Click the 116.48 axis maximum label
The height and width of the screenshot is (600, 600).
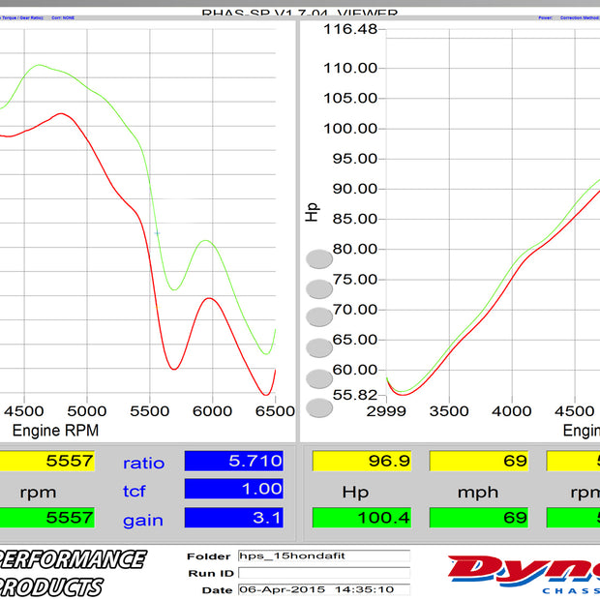[x=350, y=29]
